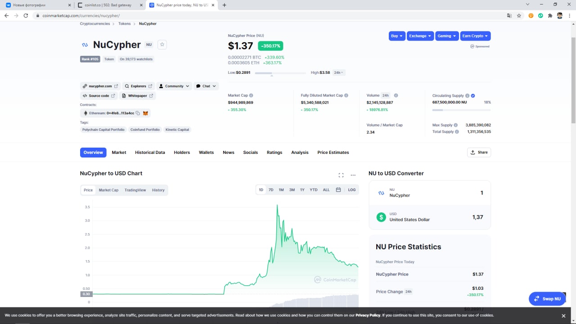Open the Wallets tab
Screen dimensions: 576x324
pyautogui.click(x=206, y=153)
